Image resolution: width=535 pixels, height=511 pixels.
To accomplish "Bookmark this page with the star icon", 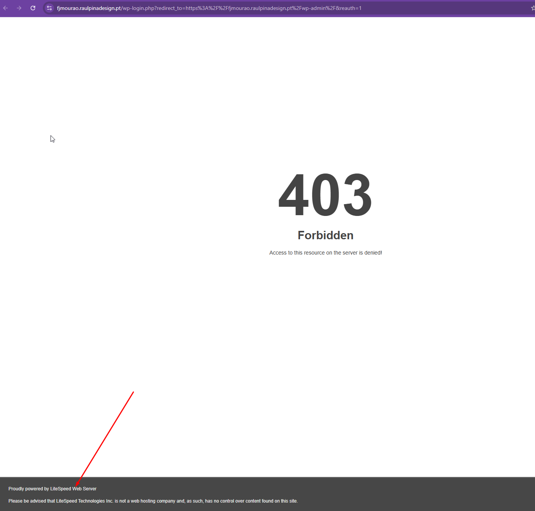I will [x=533, y=8].
